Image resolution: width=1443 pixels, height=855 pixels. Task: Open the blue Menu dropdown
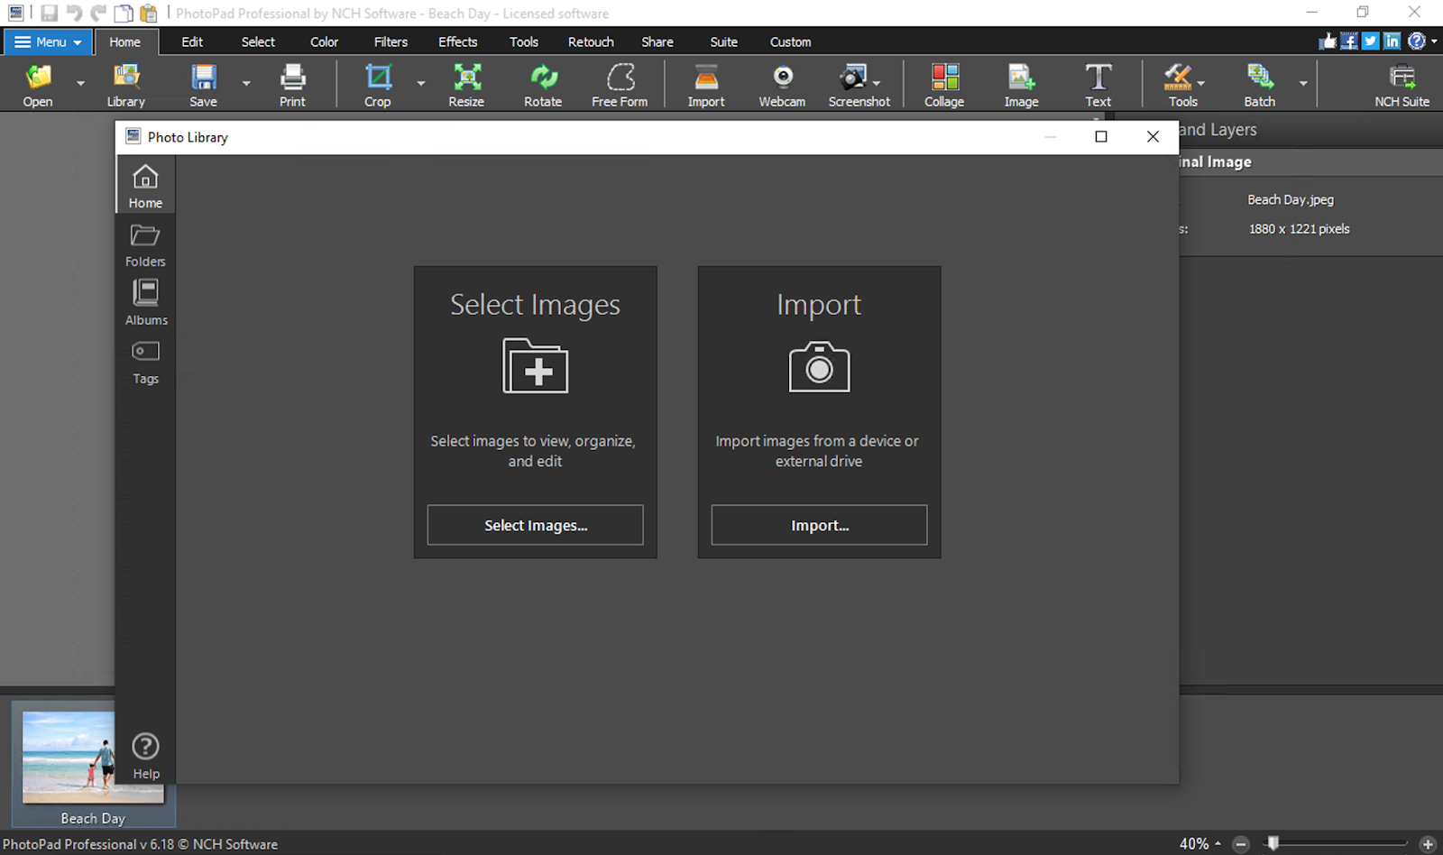point(47,41)
